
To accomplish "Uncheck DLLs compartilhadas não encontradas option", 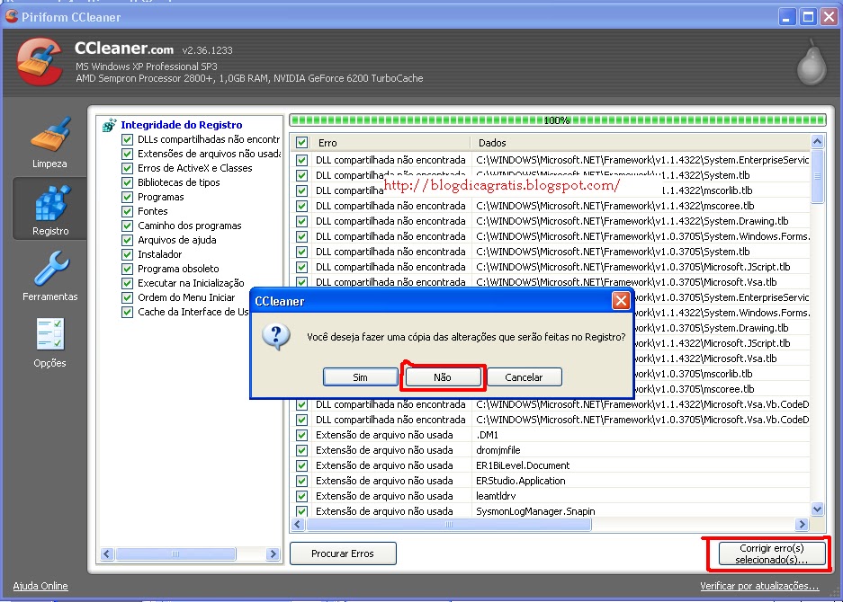I will (x=128, y=139).
